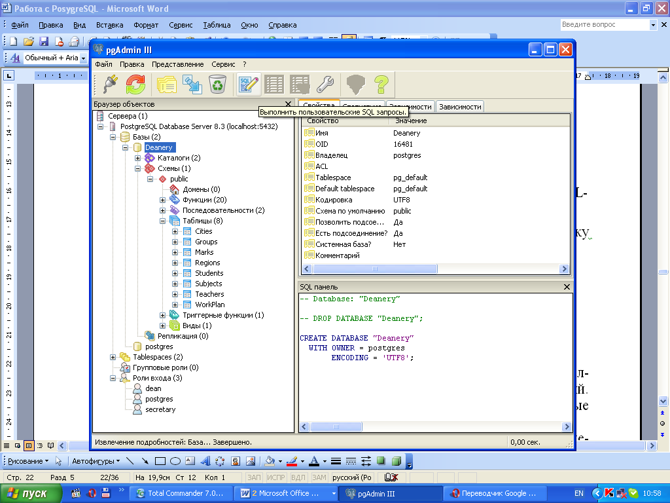
Task: Click Word's Save floppy disk icon
Action: coord(44,41)
